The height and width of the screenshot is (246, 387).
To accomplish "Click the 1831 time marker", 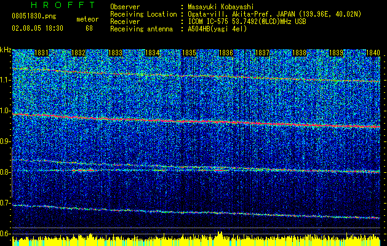I will (41, 53).
